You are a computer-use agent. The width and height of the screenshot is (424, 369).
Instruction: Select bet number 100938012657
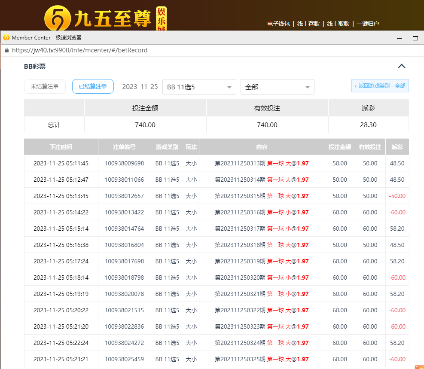[125, 196]
